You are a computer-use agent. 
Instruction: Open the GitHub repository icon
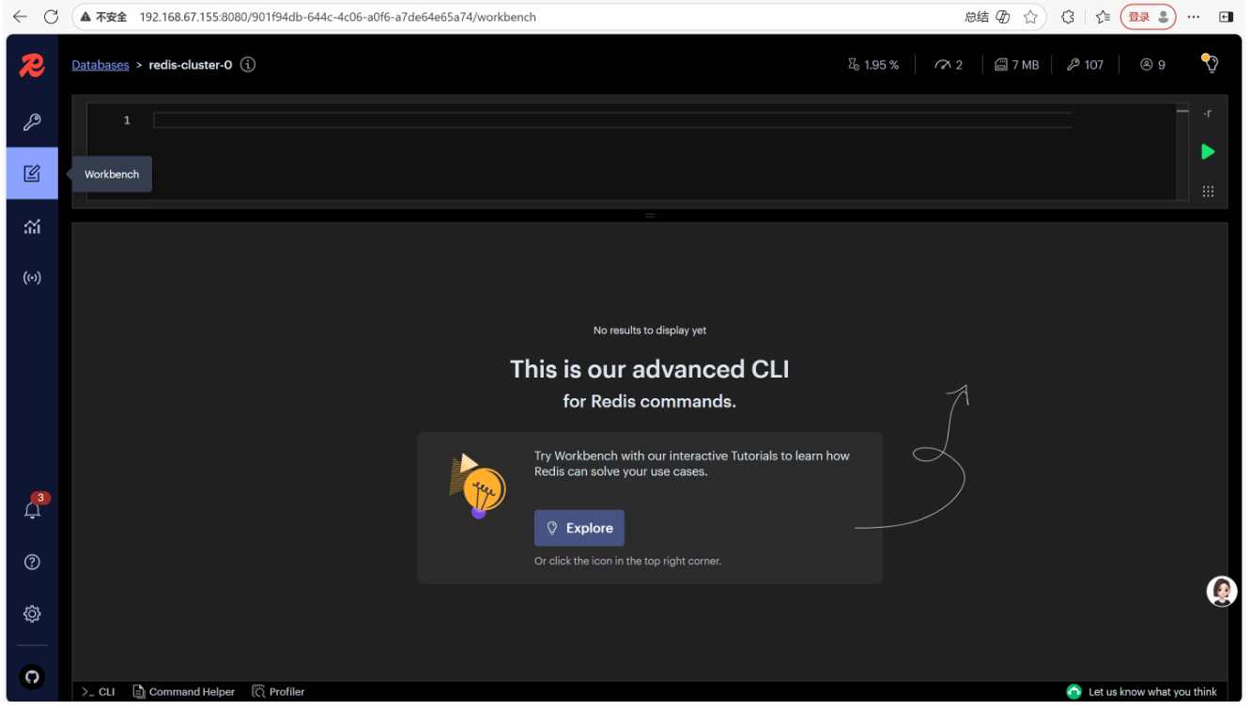32,676
